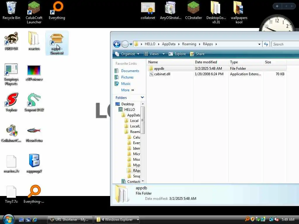Select the appdb folder row
This screenshot has width=299, height=224.
(217, 68)
